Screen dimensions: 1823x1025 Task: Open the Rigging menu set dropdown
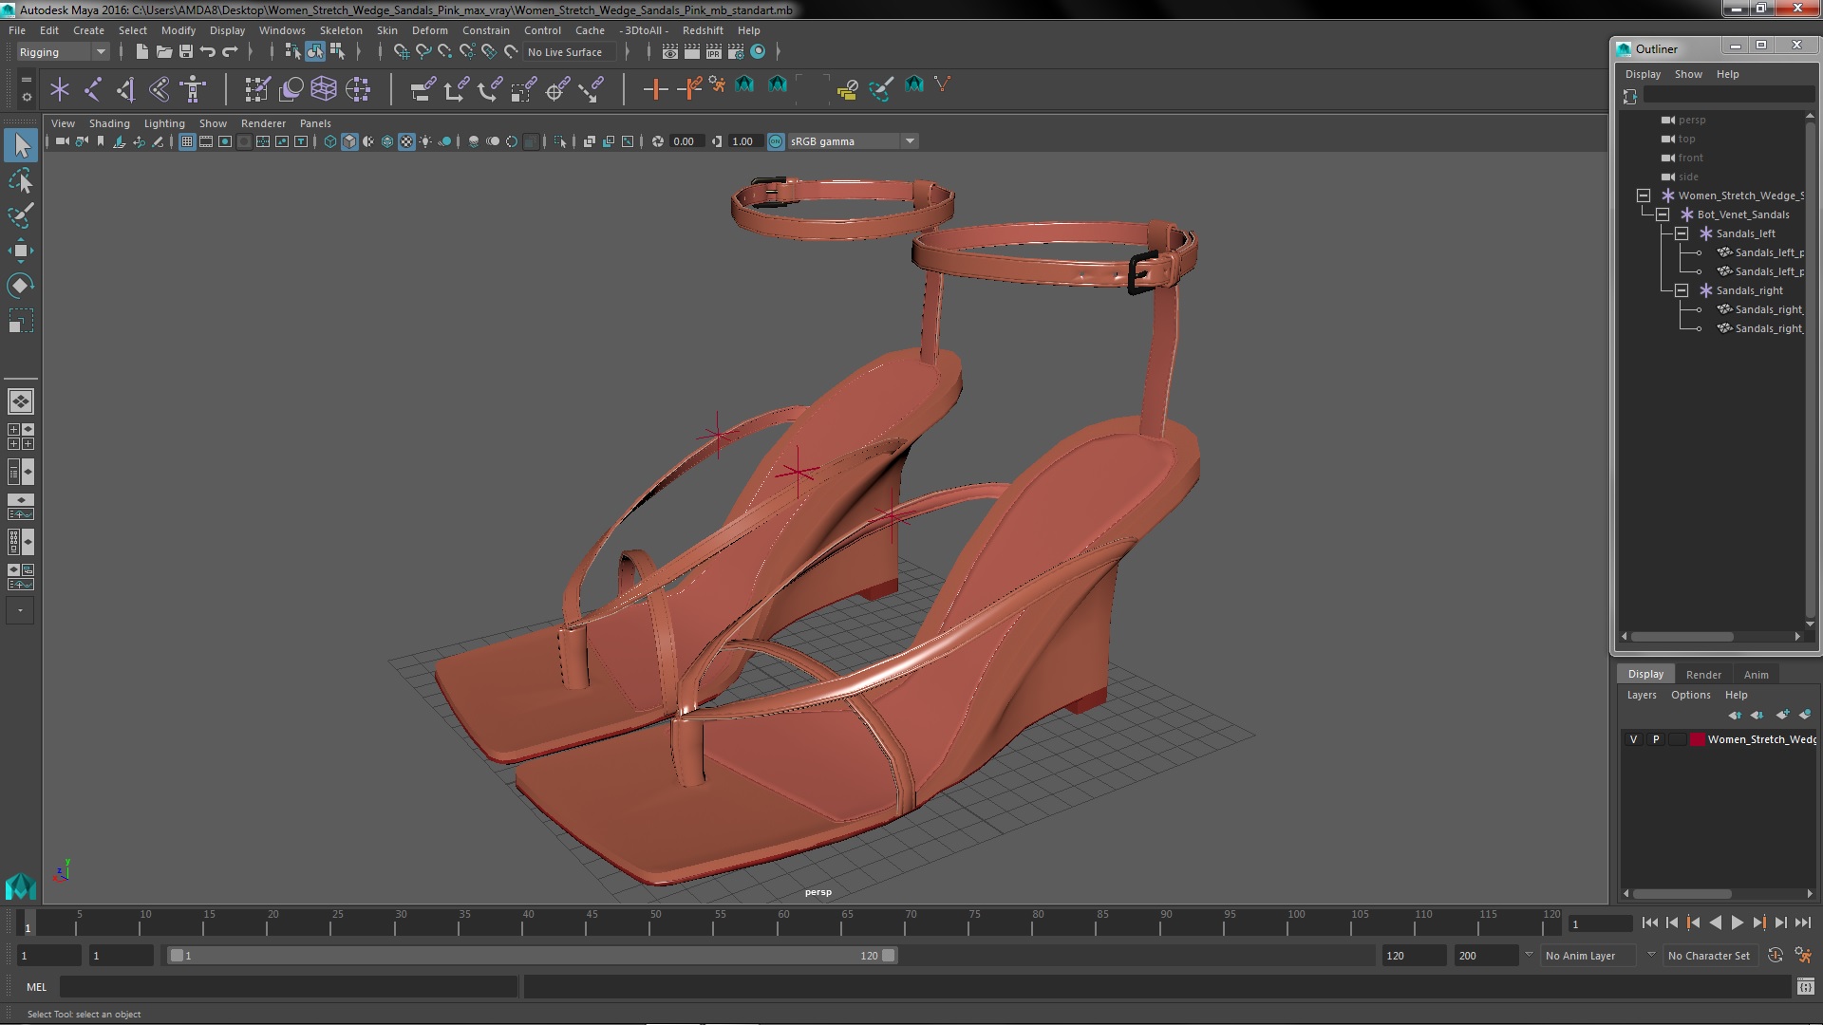[63, 52]
